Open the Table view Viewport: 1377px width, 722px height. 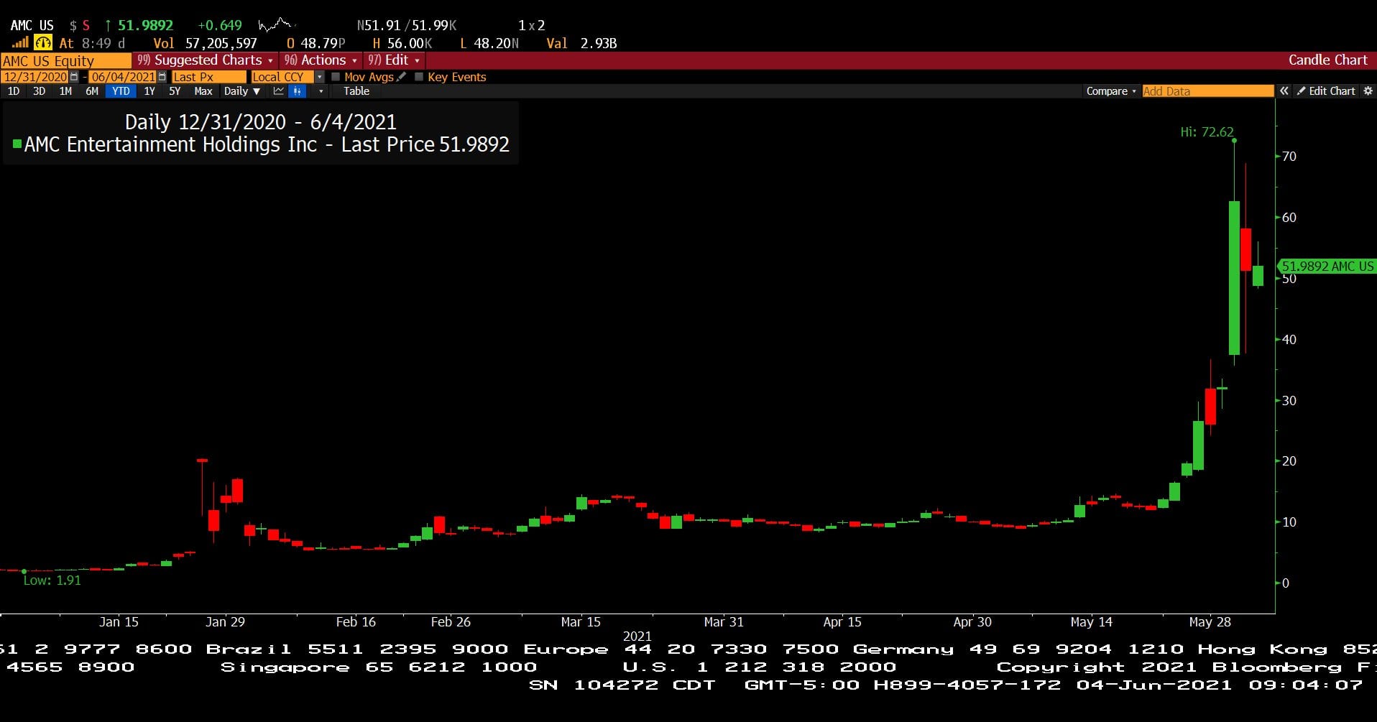coord(356,91)
